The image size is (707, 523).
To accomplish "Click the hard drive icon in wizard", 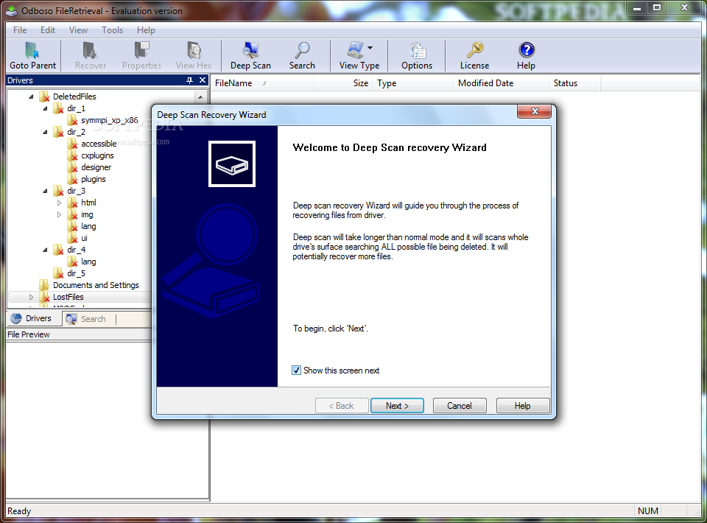I will [232, 164].
